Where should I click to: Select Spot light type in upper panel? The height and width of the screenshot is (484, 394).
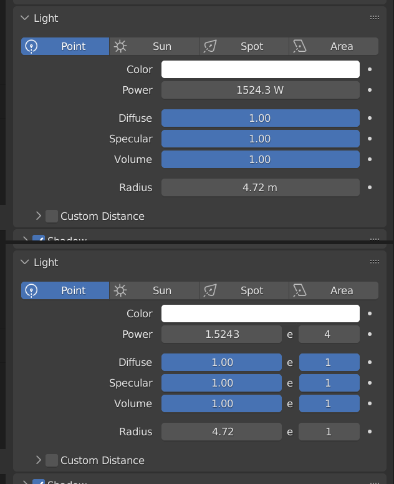(244, 46)
